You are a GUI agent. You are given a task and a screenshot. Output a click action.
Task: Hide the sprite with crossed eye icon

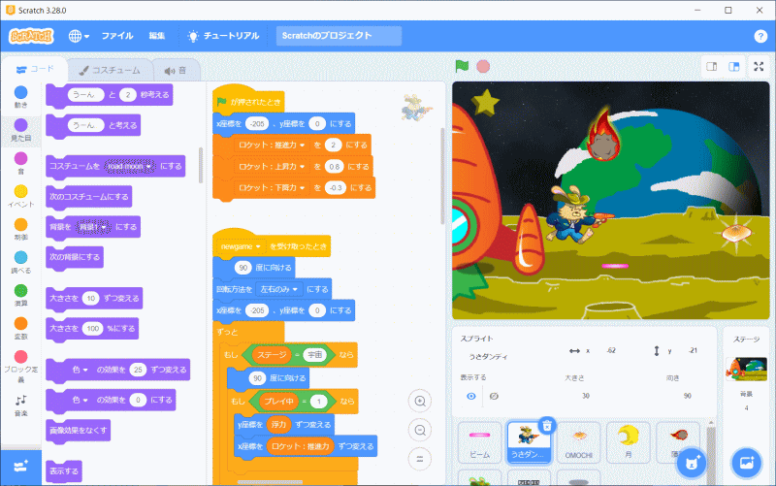[494, 396]
